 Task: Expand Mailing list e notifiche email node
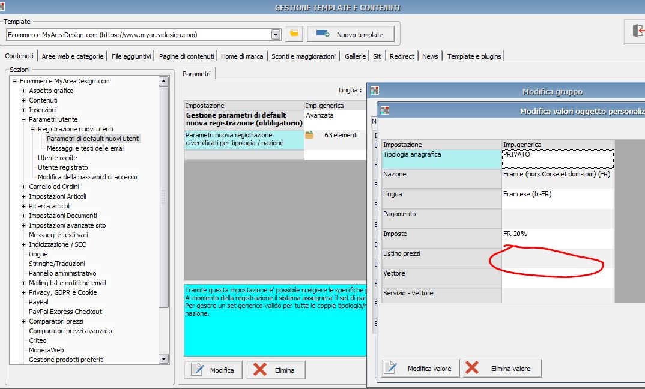[x=24, y=283]
